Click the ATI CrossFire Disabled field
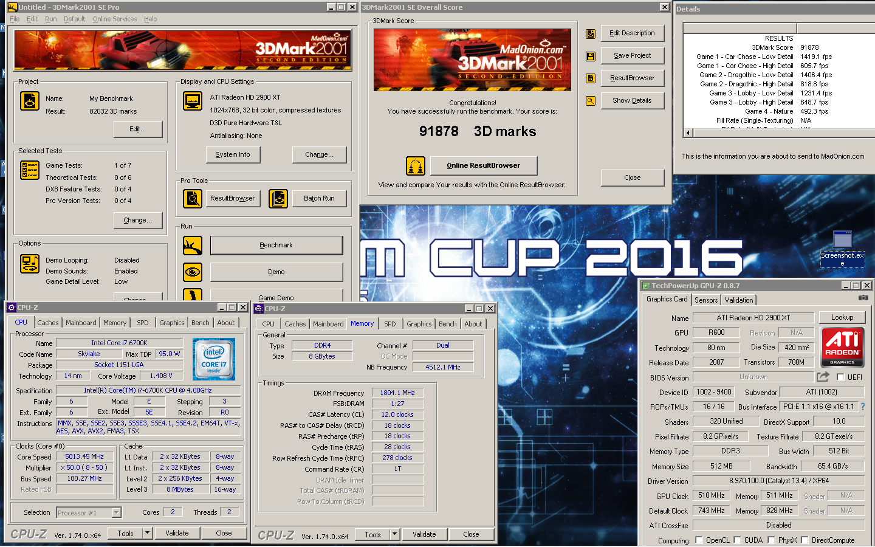 (x=779, y=525)
